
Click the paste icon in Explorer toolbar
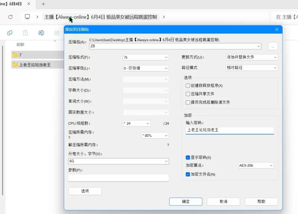(x=25, y=33)
